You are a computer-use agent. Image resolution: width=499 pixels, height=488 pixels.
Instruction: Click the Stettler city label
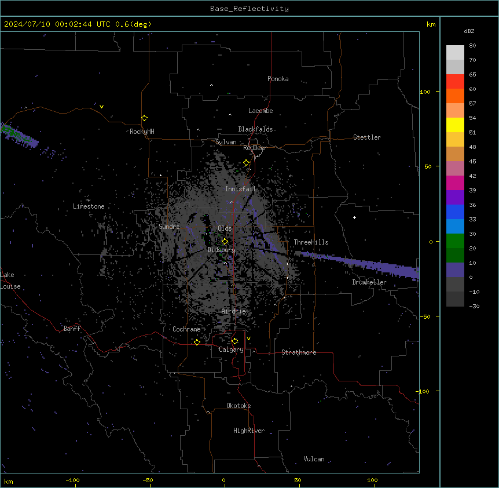coord(367,137)
